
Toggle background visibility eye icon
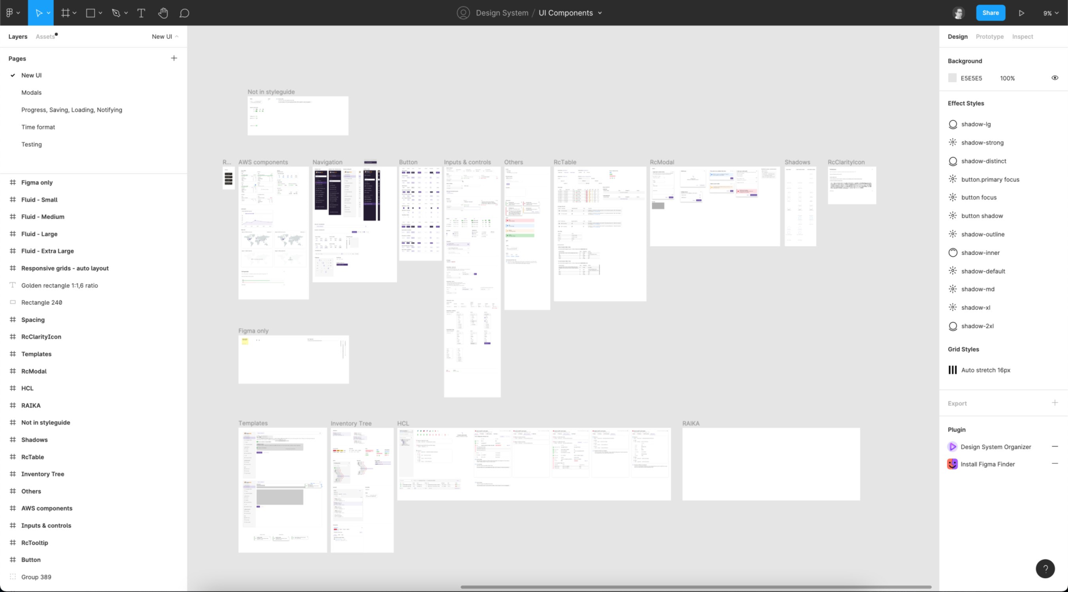point(1055,78)
